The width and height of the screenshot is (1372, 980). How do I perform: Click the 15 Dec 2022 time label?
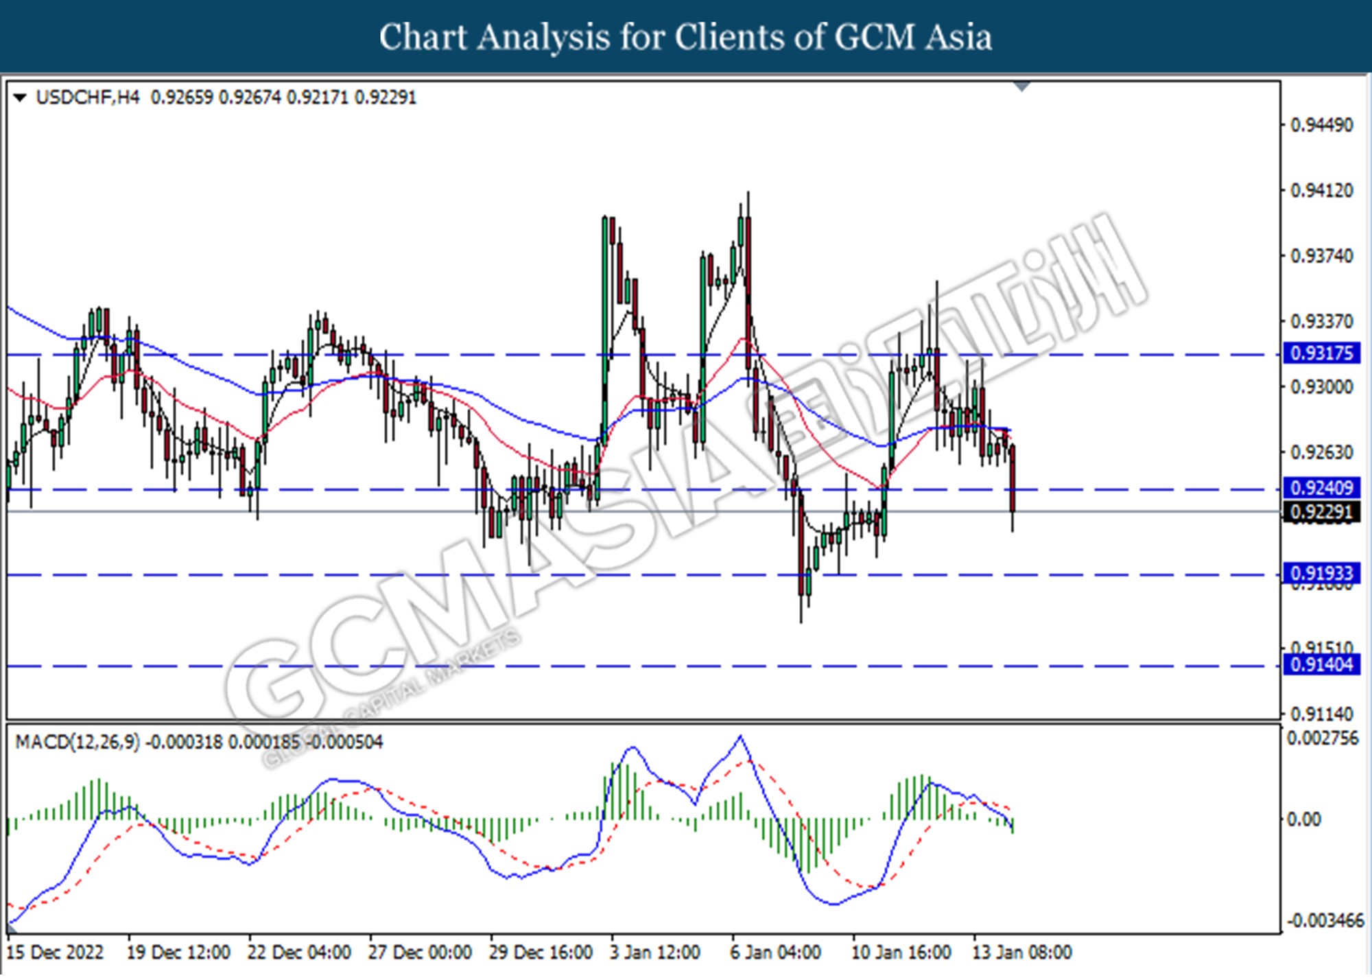(55, 953)
